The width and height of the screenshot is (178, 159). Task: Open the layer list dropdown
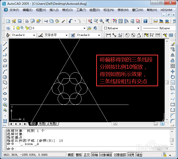[x=84, y=28]
